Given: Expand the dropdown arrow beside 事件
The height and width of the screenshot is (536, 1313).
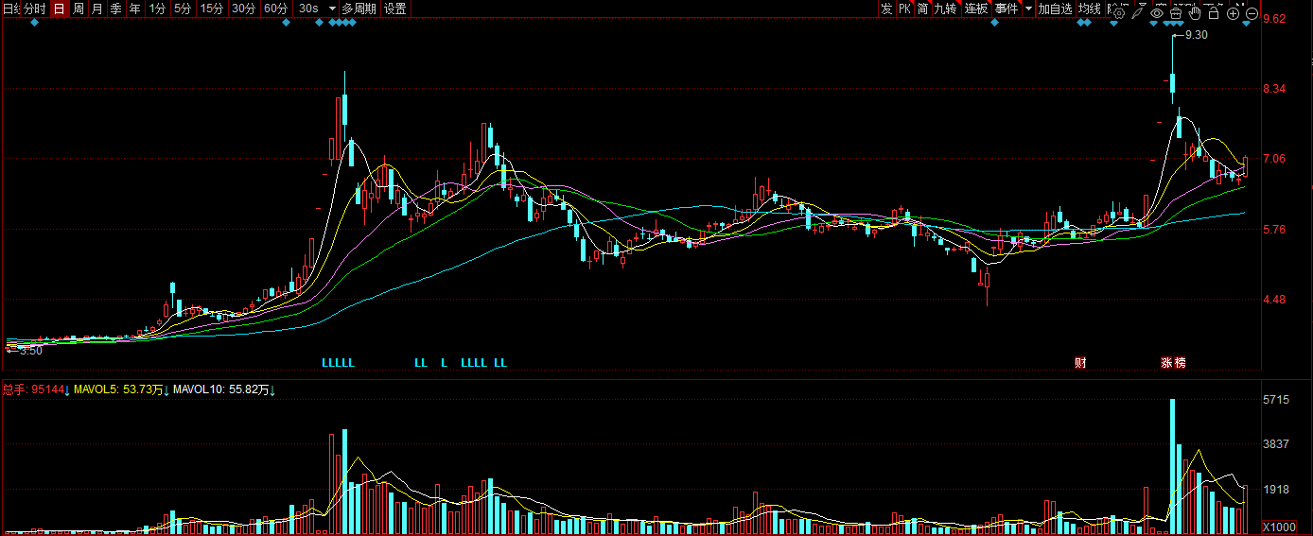Looking at the screenshot, I should [1029, 9].
